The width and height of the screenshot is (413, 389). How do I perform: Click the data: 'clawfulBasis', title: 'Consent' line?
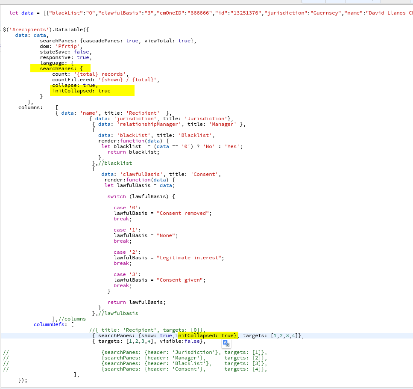161,174
